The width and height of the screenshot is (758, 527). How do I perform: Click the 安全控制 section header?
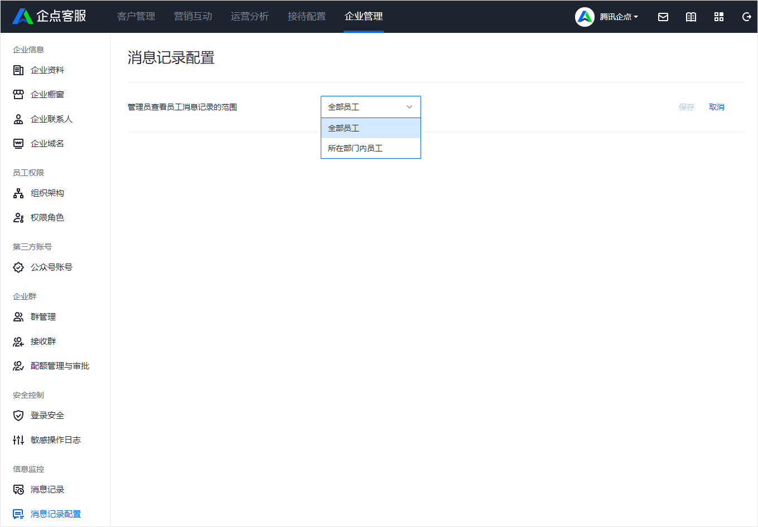28,395
